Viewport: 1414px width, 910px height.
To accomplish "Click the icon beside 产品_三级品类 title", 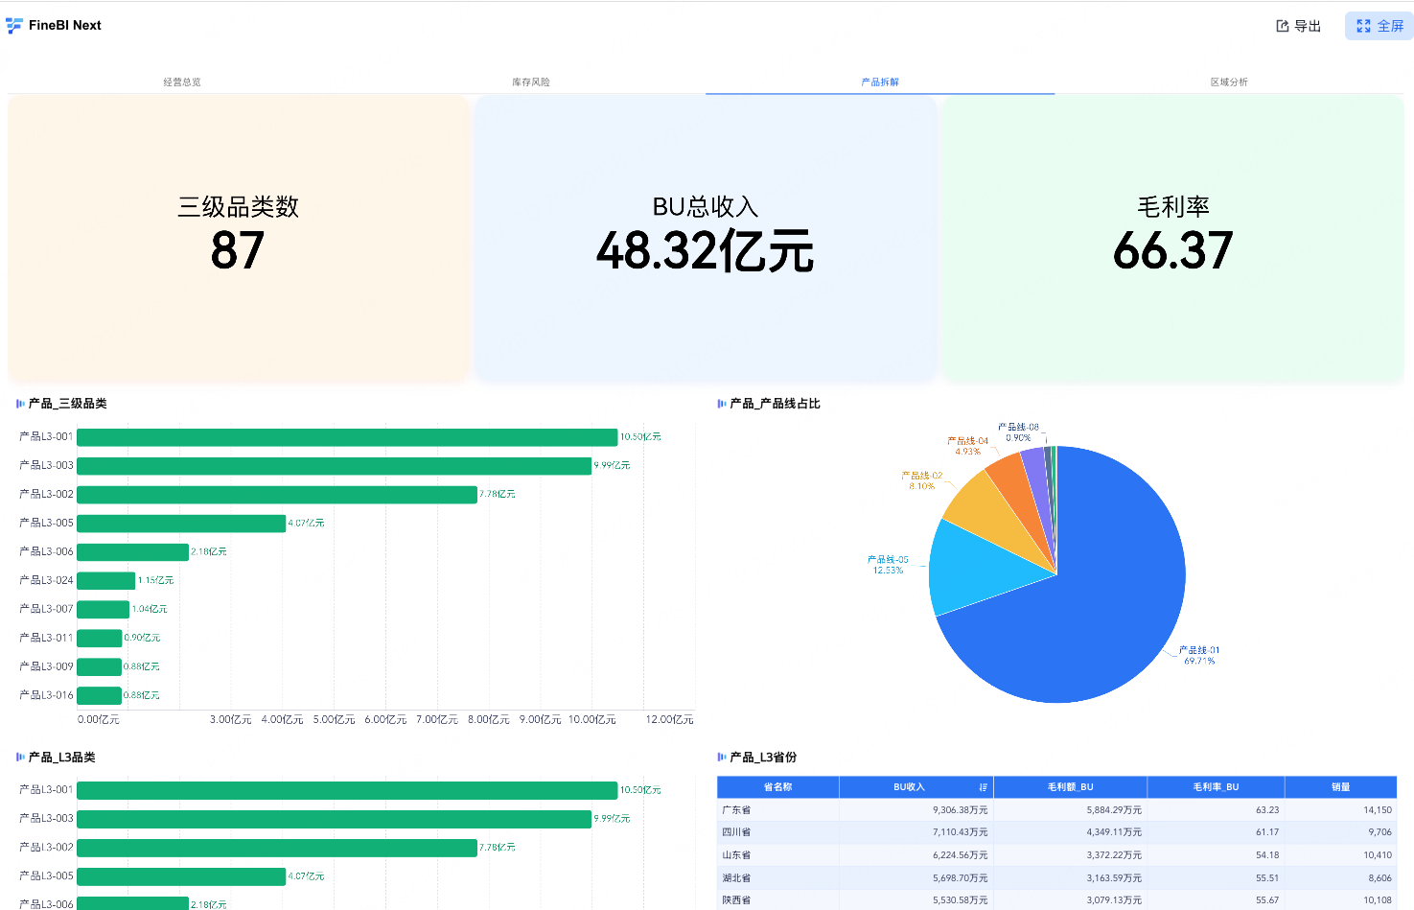I will tap(20, 404).
